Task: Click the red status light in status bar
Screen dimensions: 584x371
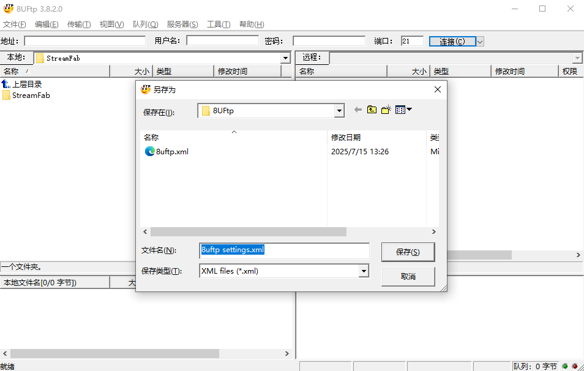Action: coord(575,366)
